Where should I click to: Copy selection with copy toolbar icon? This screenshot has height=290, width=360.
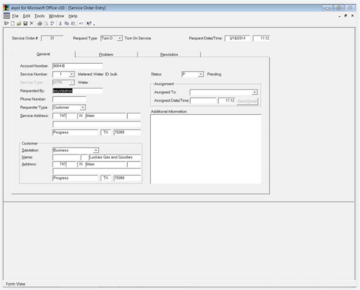pyautogui.click(x=67, y=23)
